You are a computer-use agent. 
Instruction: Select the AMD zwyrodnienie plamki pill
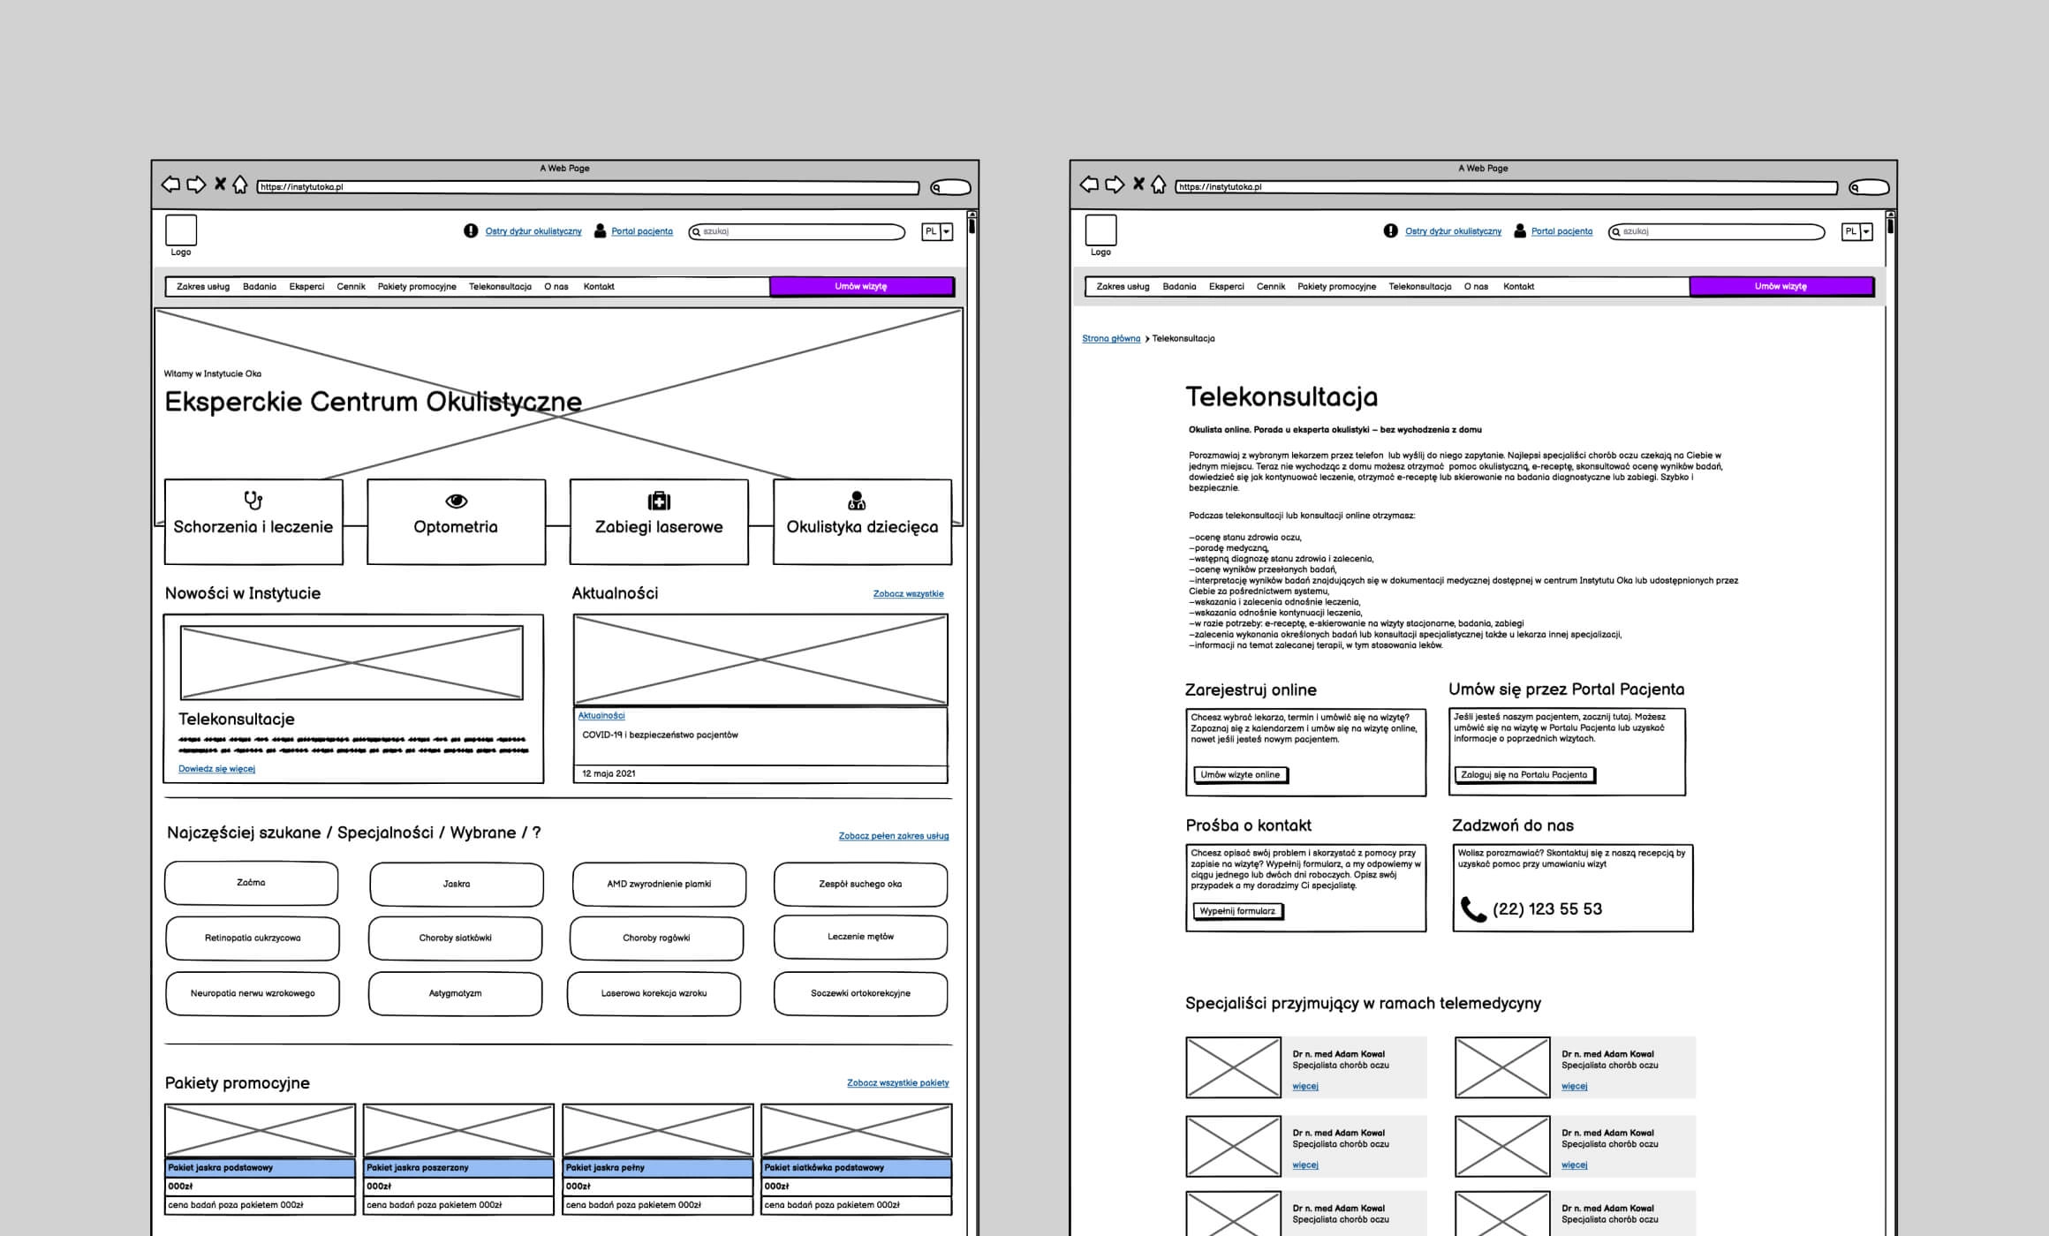pos(659,884)
